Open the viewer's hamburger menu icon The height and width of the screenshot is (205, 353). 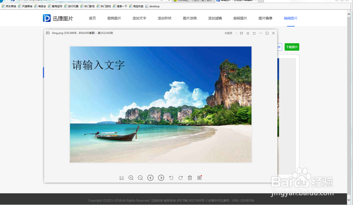click(248, 33)
